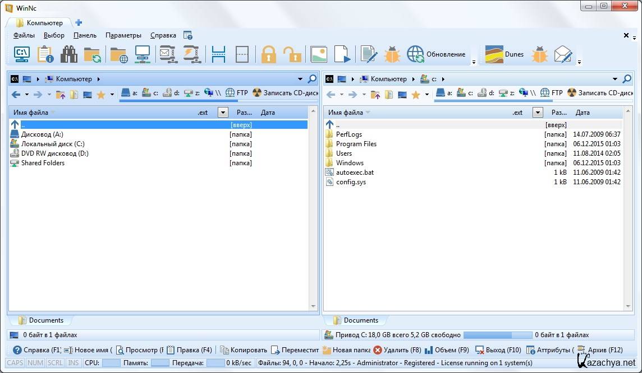Click magnifier search icon in left panel
The width and height of the screenshot is (642, 373).
pyautogui.click(x=313, y=79)
